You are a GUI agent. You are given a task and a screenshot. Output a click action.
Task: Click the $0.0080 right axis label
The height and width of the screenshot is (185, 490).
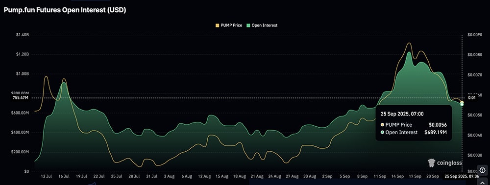click(x=475, y=55)
